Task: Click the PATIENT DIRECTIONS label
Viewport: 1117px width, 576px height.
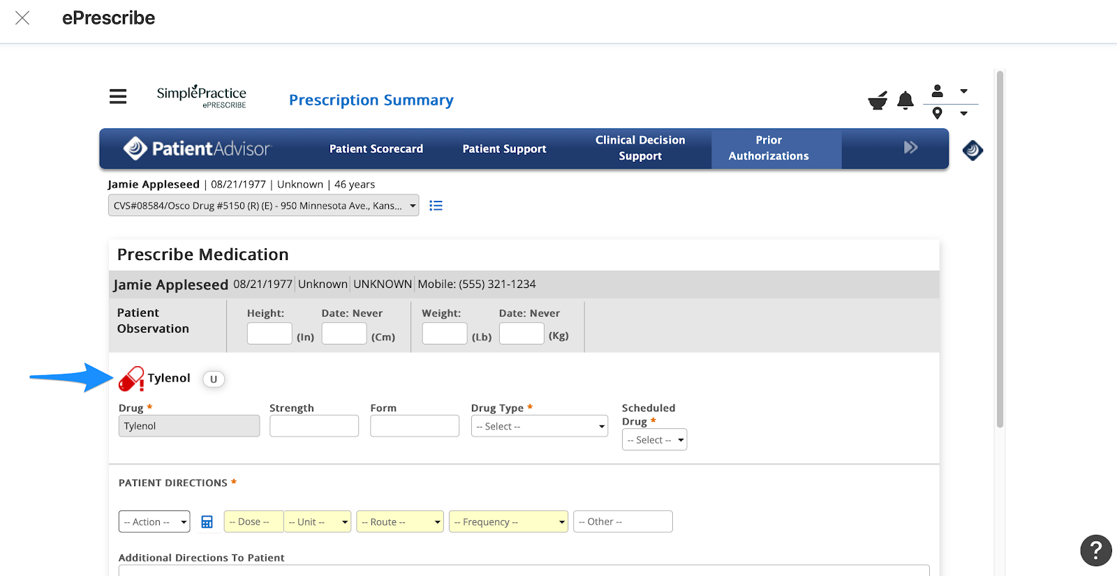Action: (x=172, y=483)
